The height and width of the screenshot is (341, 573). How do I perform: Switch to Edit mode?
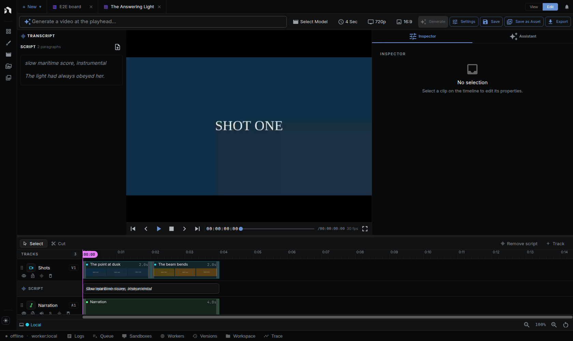[550, 7]
